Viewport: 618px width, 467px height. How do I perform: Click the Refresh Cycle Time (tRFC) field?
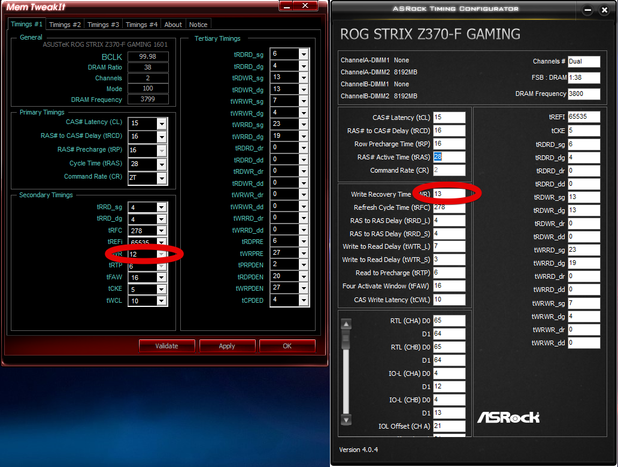point(449,207)
